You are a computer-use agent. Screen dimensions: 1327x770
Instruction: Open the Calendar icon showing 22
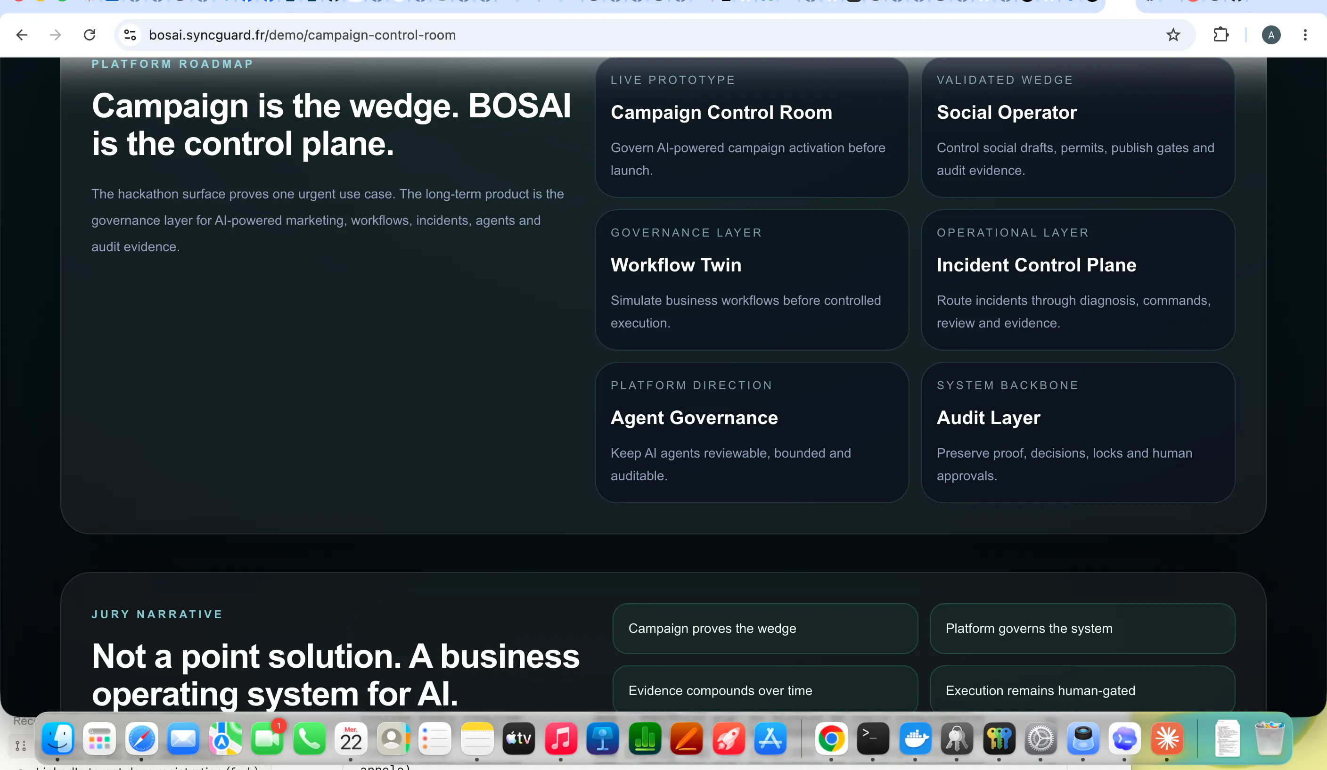tap(351, 739)
